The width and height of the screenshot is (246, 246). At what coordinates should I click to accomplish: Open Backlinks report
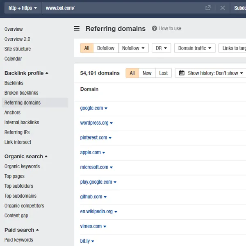(x=14, y=83)
